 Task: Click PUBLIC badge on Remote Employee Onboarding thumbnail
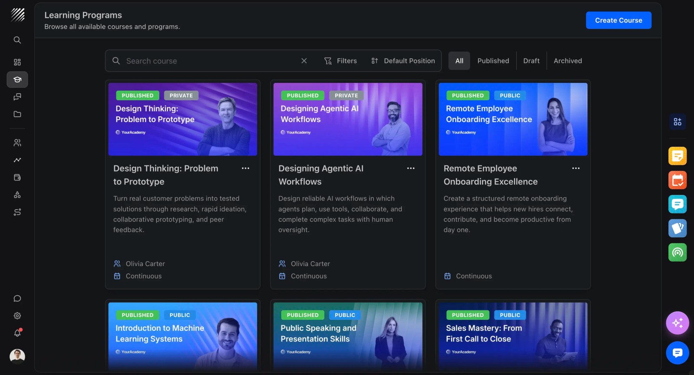click(510, 95)
